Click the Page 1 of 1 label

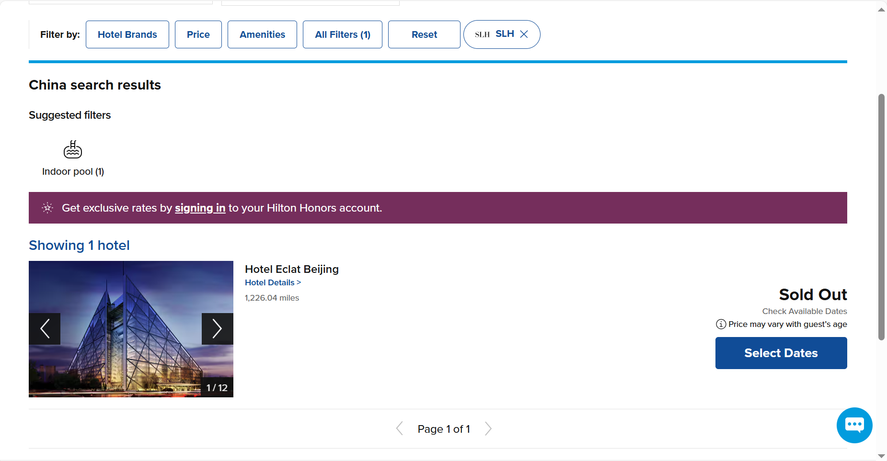pyautogui.click(x=444, y=429)
